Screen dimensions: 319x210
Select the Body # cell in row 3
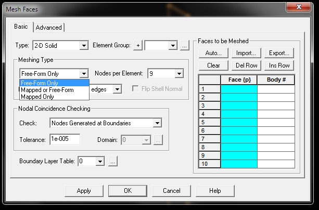(276, 106)
